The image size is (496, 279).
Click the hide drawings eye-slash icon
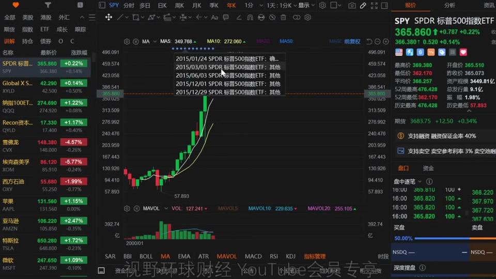(272, 18)
